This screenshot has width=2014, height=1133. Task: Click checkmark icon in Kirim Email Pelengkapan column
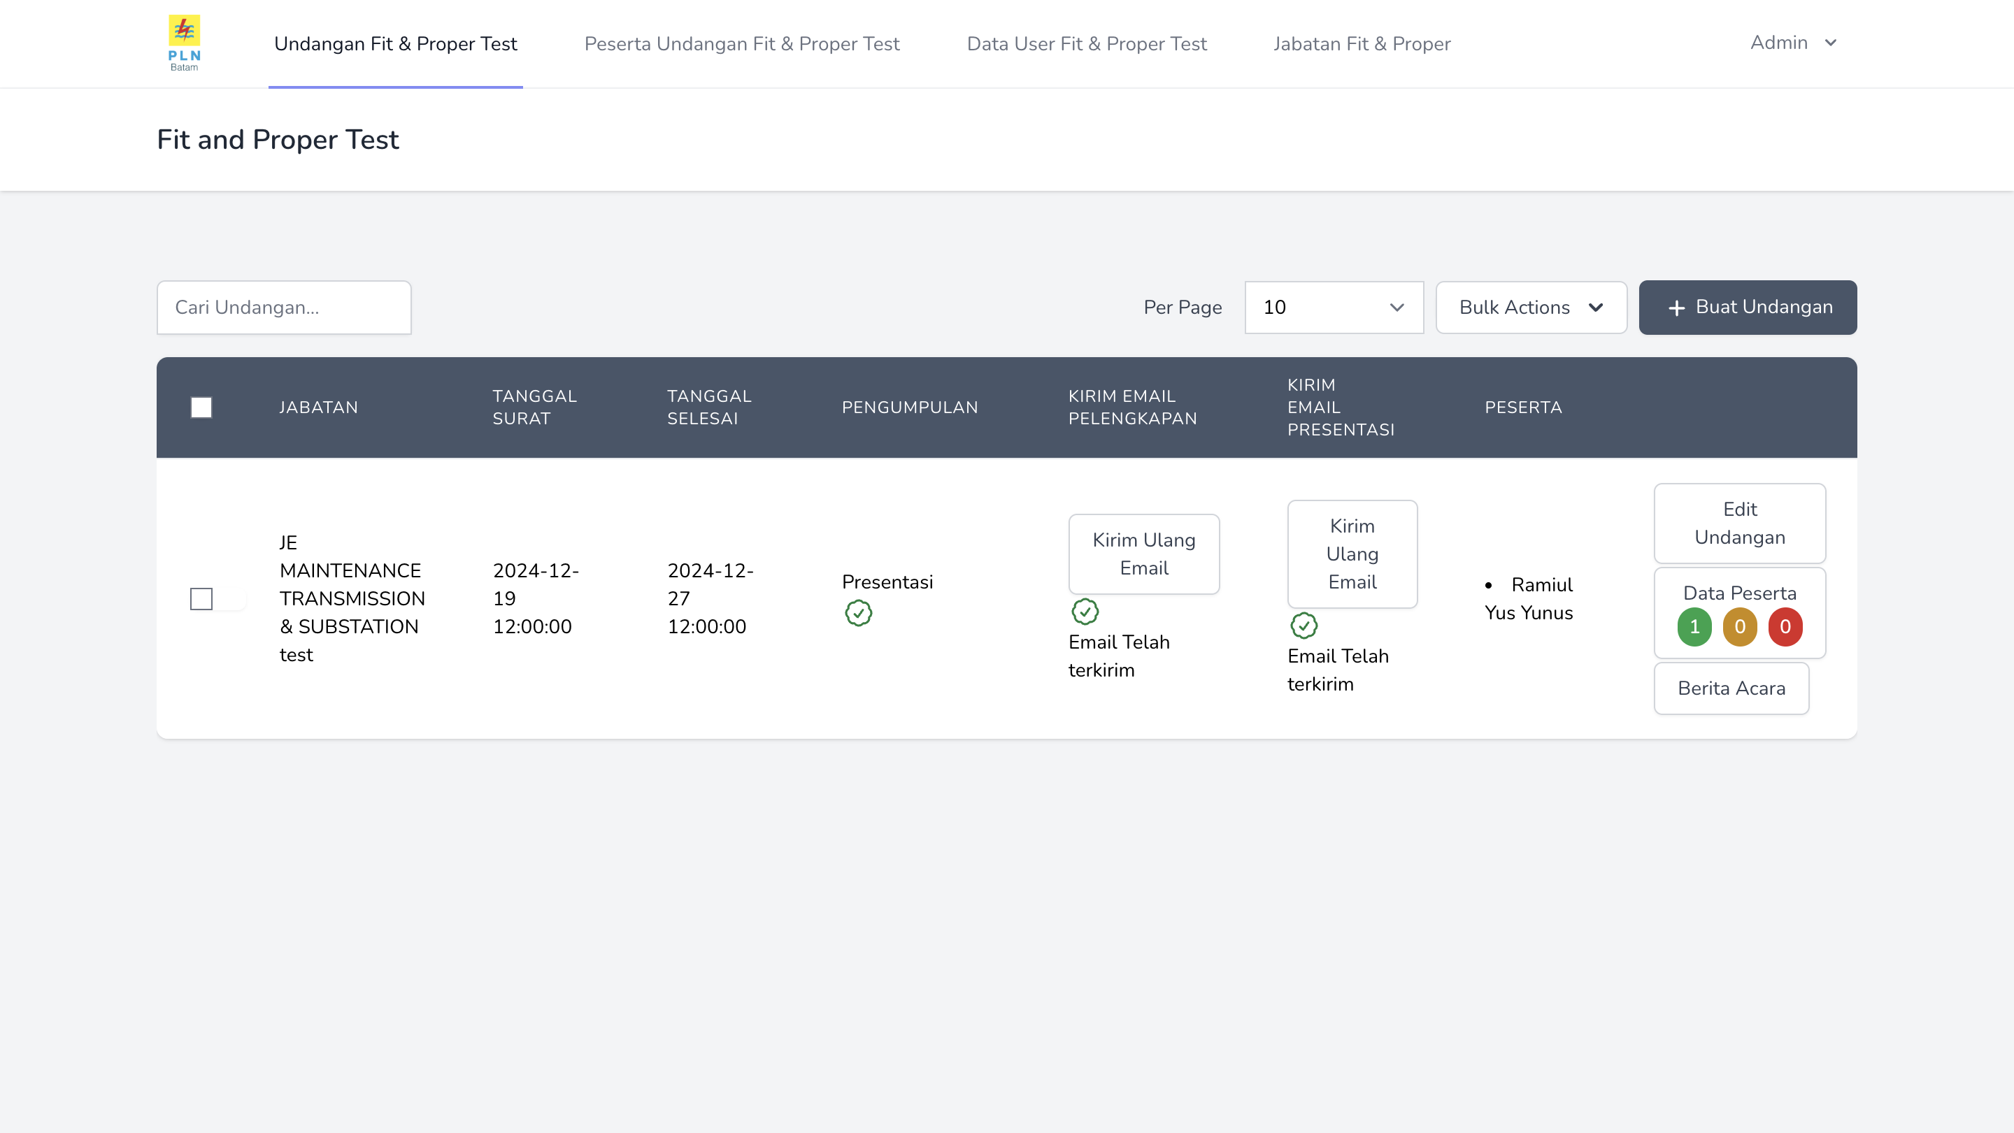coord(1085,612)
